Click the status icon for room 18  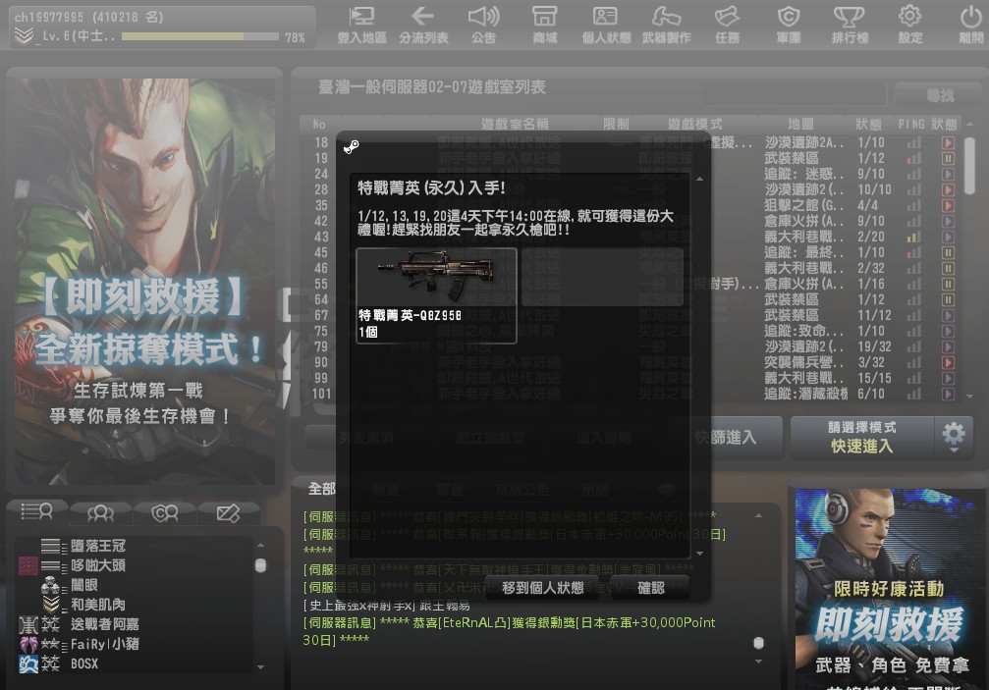[x=948, y=142]
